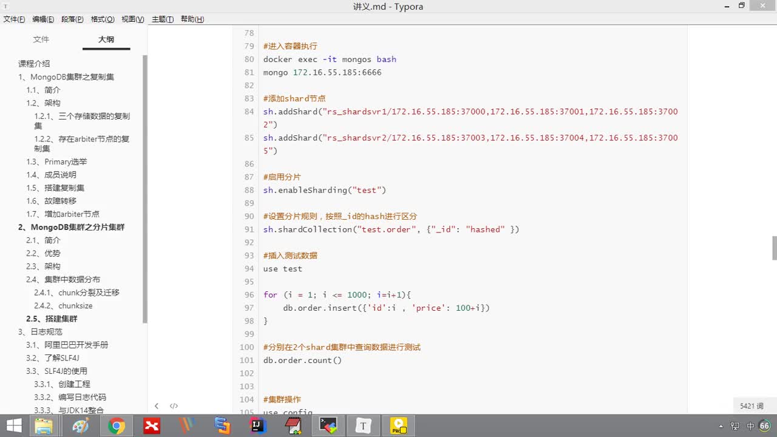This screenshot has height=437, width=777.
Task: Open the 帮助(H) menu
Action: [192, 19]
